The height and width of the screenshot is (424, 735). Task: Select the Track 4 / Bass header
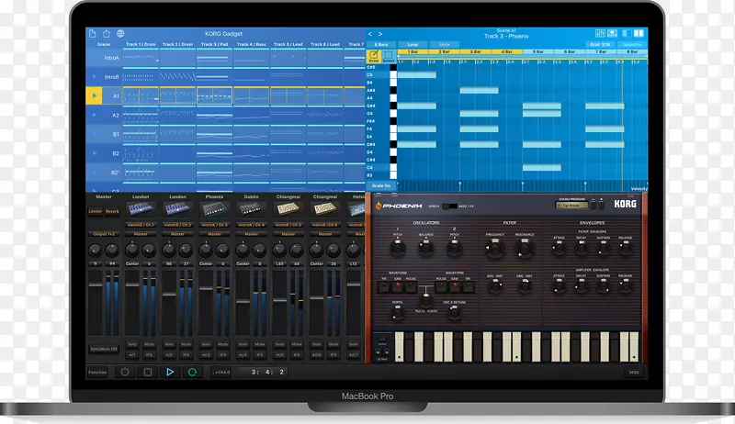tap(251, 44)
